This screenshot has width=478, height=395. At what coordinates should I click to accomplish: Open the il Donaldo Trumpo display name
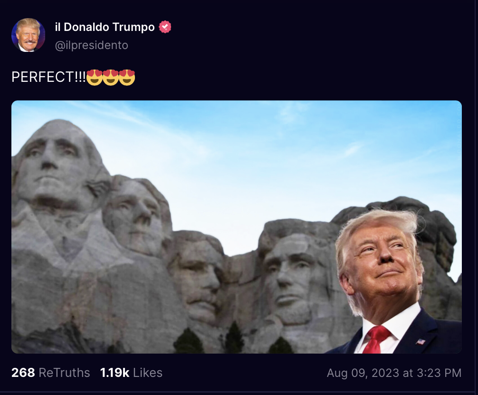[105, 27]
